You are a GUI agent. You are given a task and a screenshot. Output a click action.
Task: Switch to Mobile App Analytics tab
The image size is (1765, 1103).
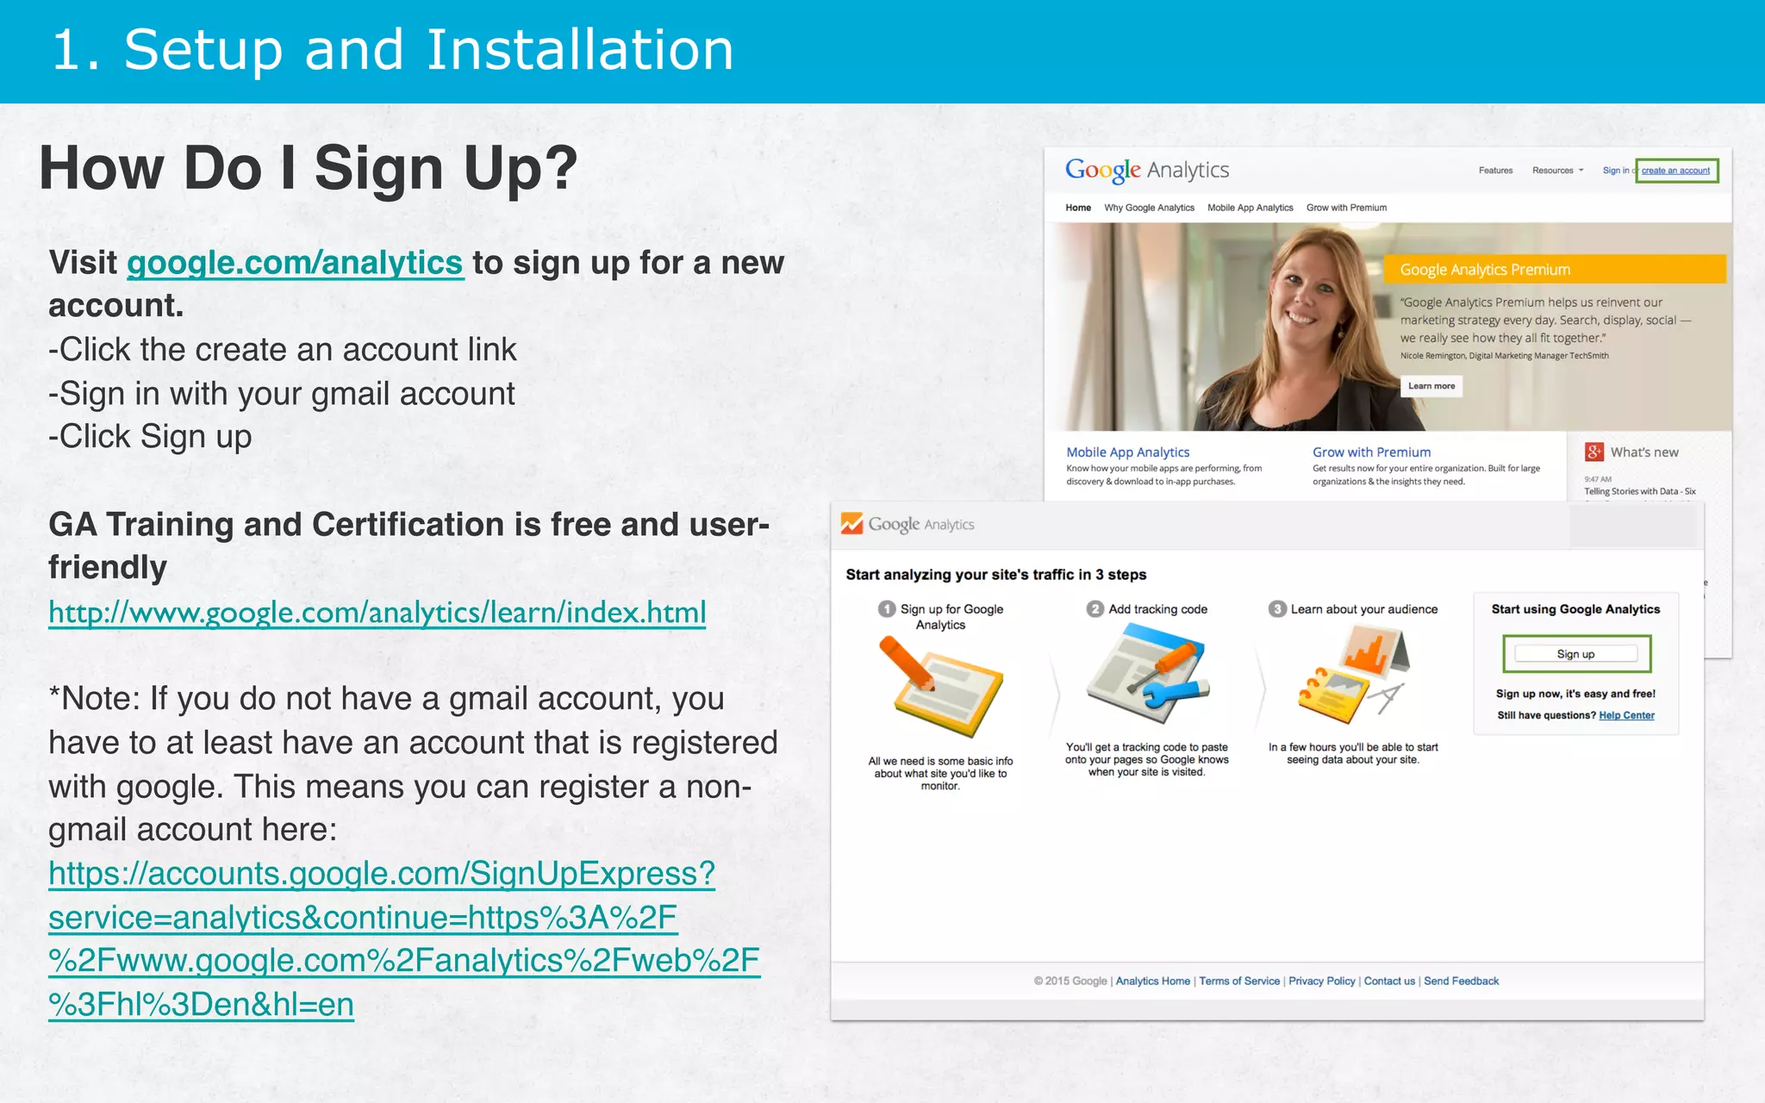1250,208
